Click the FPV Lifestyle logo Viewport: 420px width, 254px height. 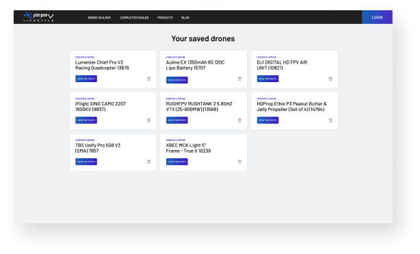pyautogui.click(x=38, y=17)
